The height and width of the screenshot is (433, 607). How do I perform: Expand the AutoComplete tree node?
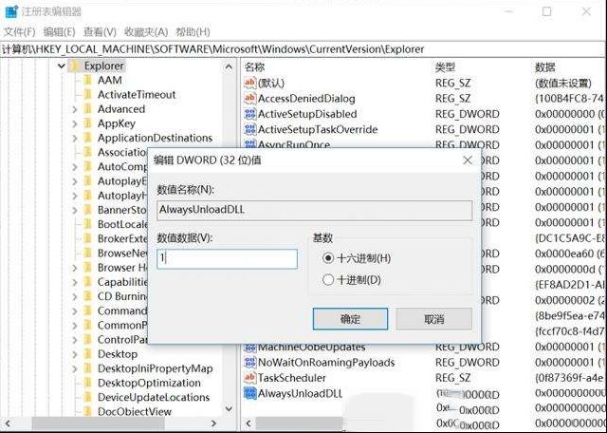(75, 167)
